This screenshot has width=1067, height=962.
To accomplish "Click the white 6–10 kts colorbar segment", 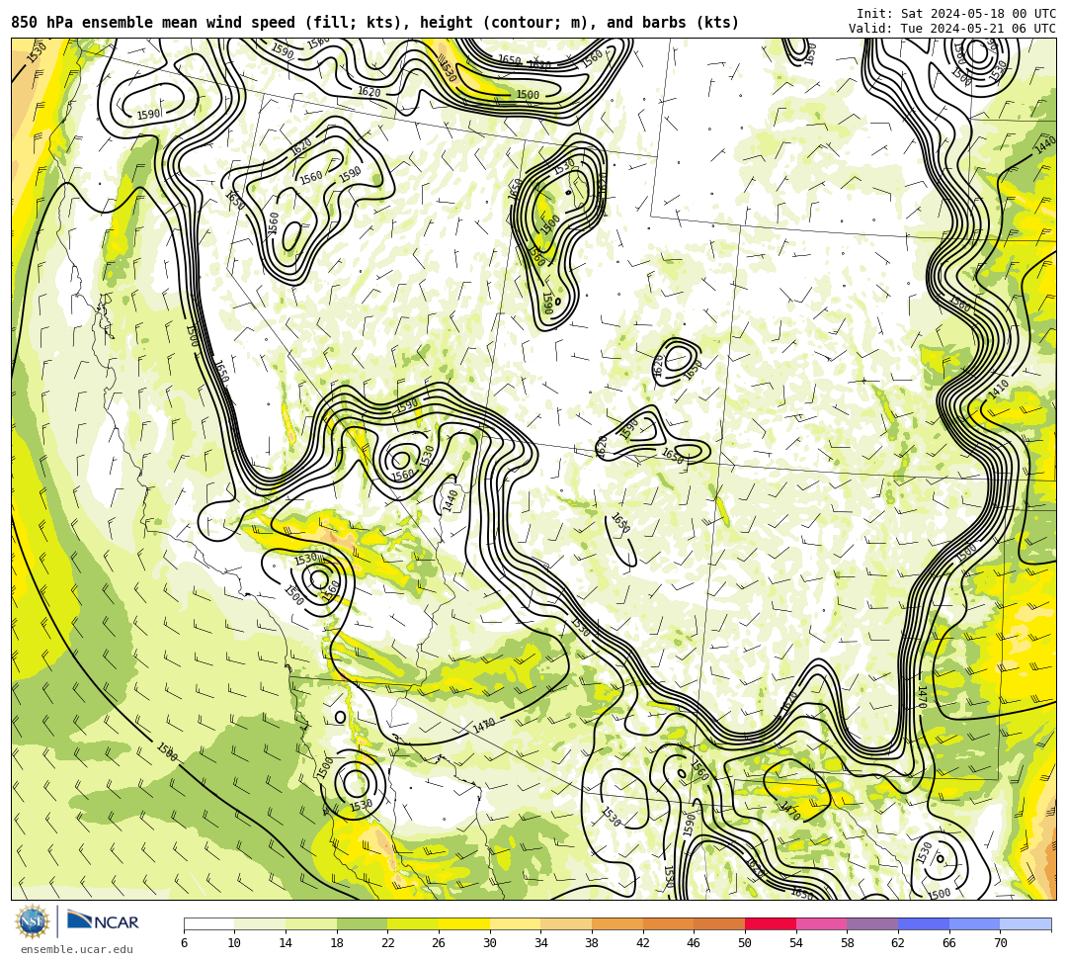I will [x=208, y=923].
